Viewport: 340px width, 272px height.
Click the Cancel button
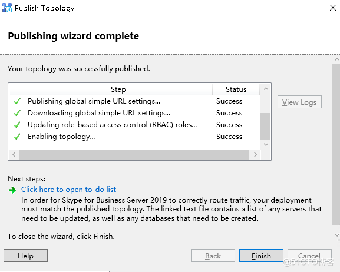(x=309, y=256)
